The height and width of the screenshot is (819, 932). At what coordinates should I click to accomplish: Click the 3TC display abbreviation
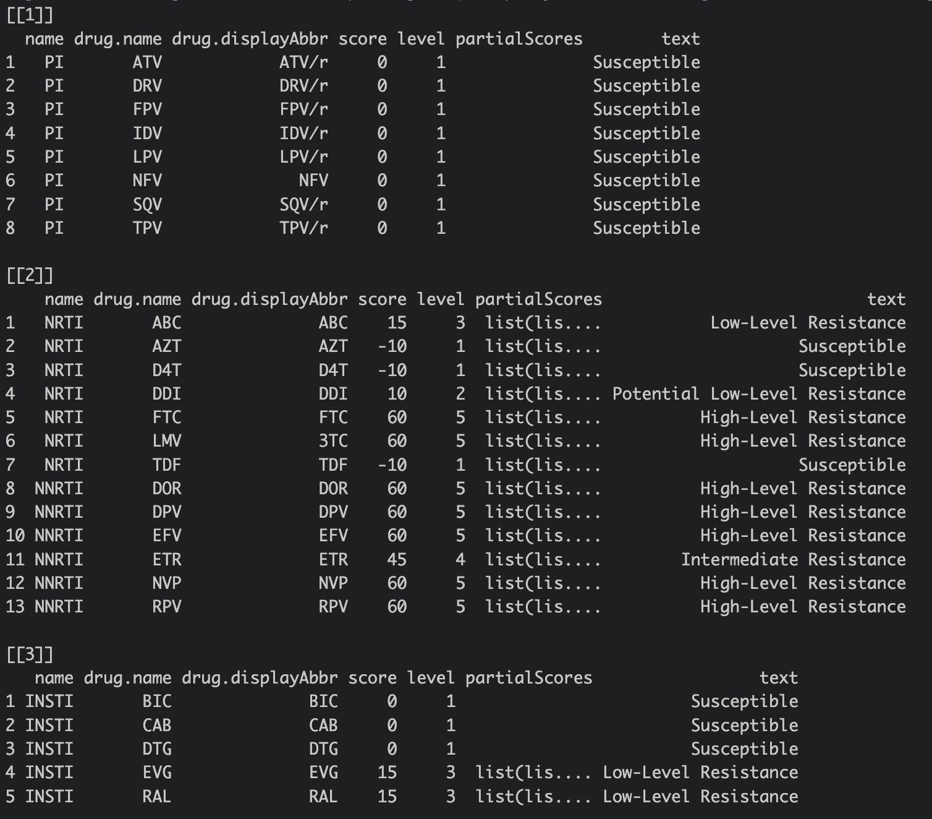333,441
